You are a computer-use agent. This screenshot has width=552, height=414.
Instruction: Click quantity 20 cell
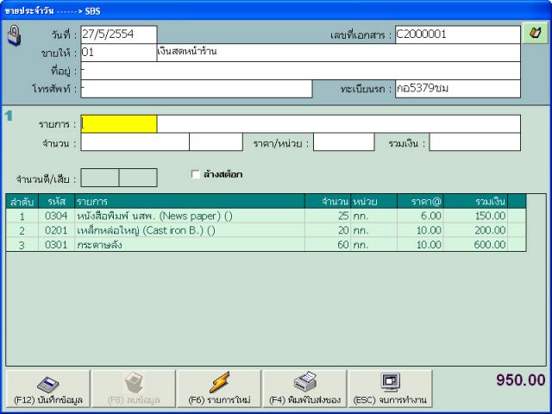tap(328, 230)
